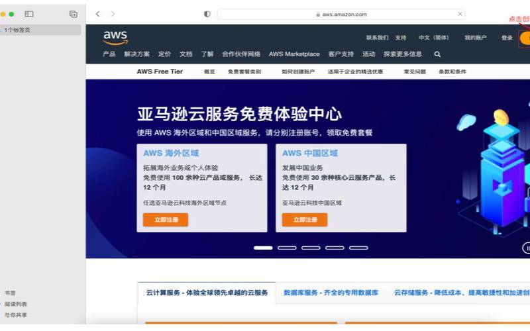Open the 合作伙伴网络 menu

[x=241, y=54]
